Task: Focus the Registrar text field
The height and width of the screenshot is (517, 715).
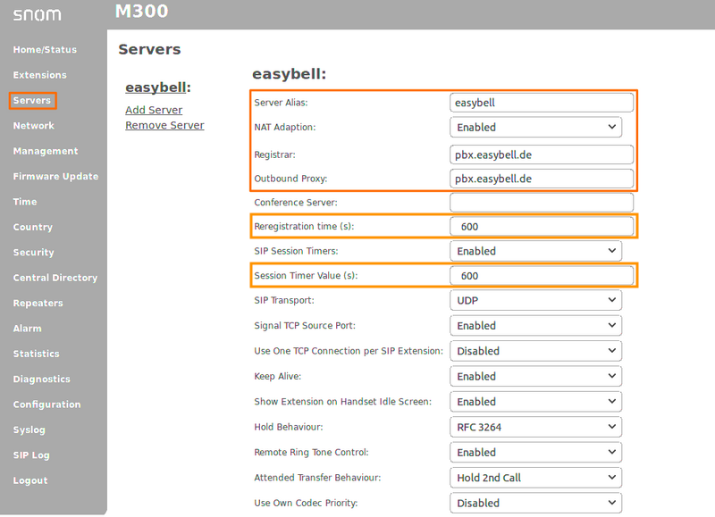Action: (542, 154)
